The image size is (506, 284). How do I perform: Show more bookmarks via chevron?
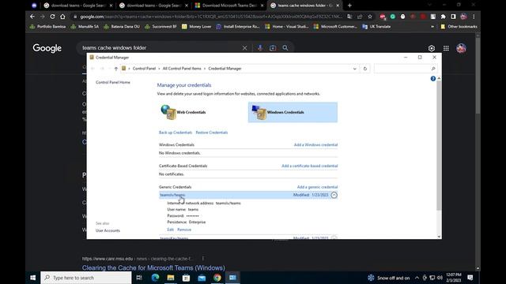[x=432, y=27]
